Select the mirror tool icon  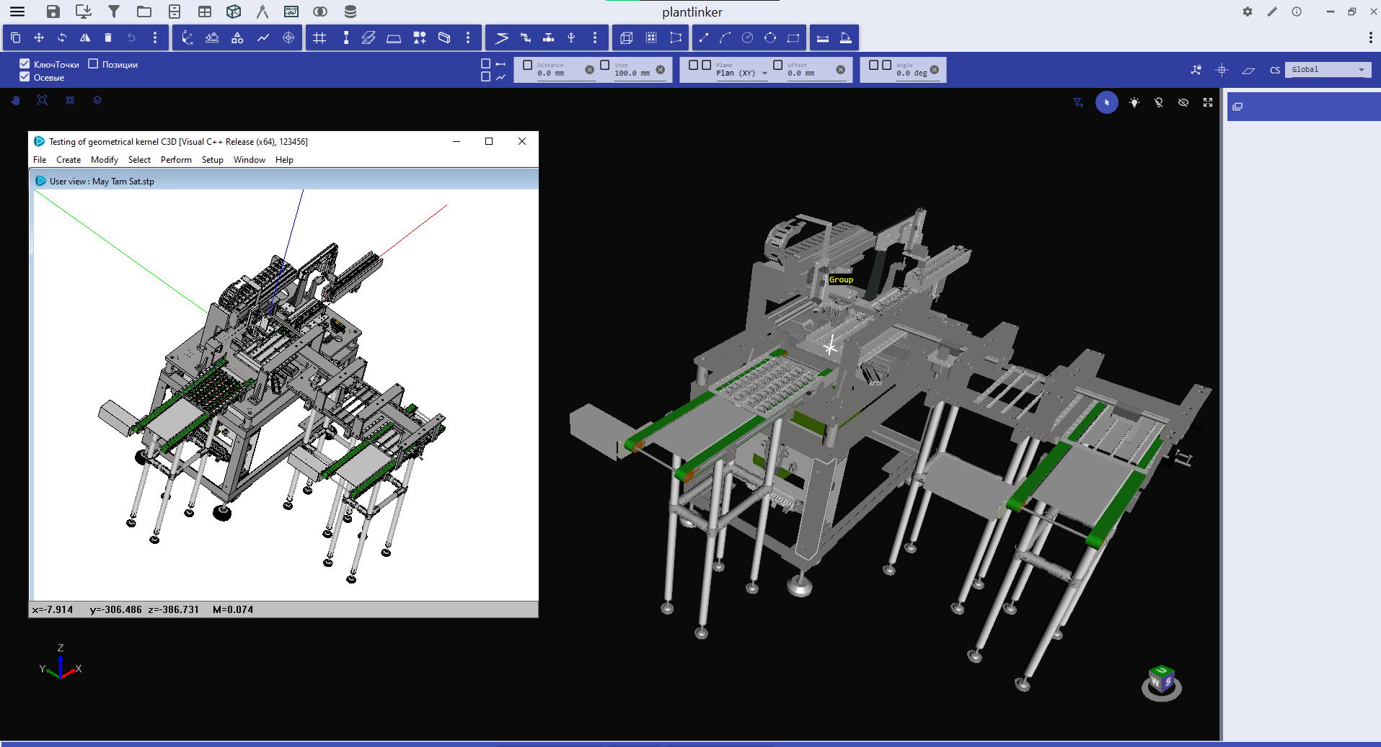coord(85,38)
